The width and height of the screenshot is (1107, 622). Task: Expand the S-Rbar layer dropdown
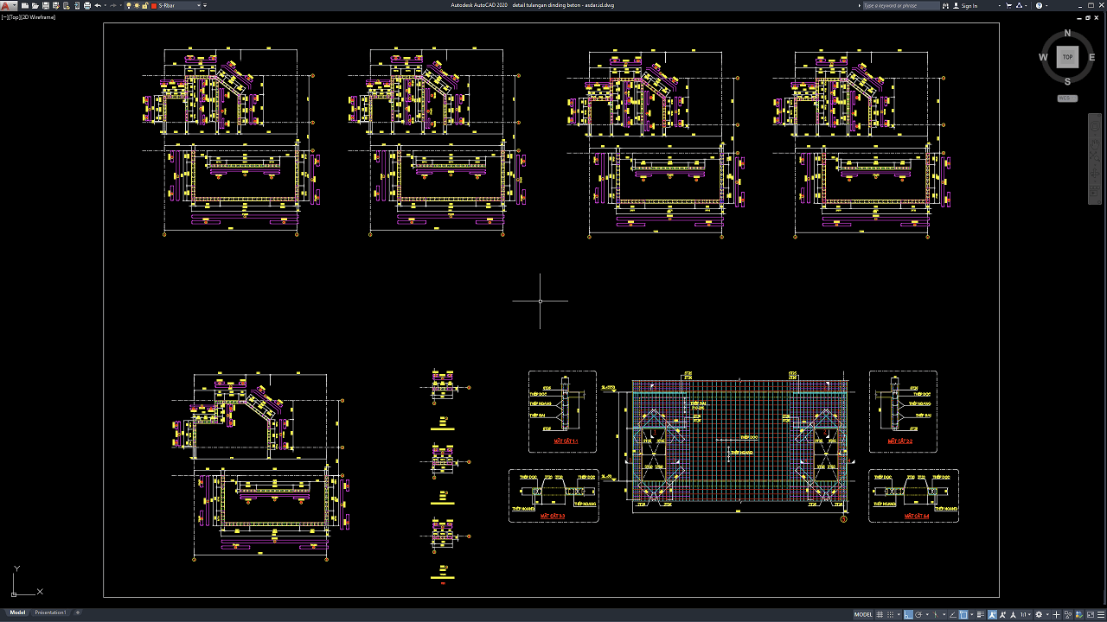200,5
